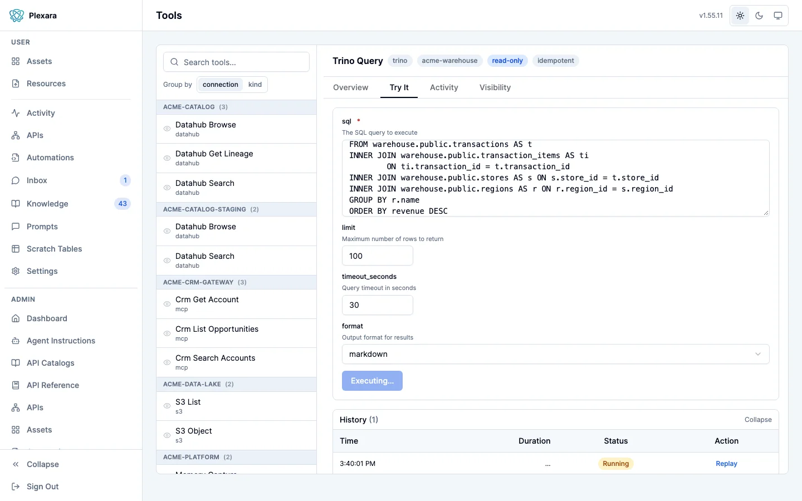Group tools by connection
The height and width of the screenshot is (501, 802).
(x=221, y=85)
